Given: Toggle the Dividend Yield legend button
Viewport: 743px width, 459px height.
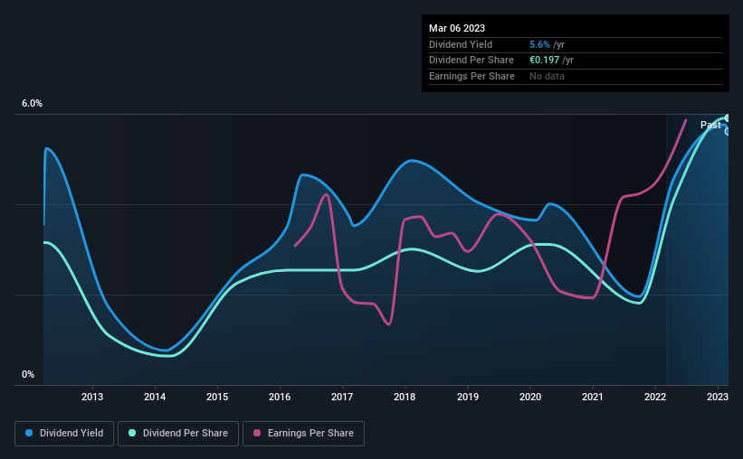Looking at the screenshot, I should [x=64, y=434].
